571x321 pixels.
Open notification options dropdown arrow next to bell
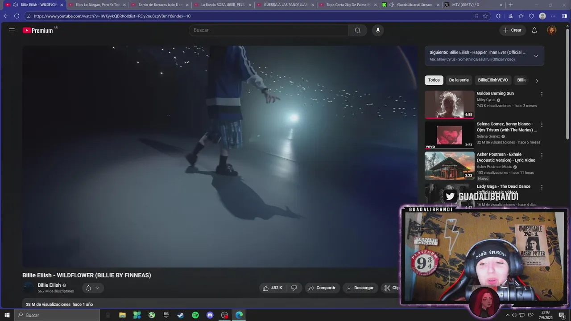(x=97, y=288)
